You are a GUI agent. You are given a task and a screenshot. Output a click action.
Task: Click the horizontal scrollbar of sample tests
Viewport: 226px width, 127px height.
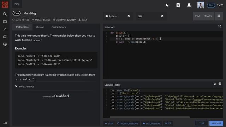pyautogui.click(x=150, y=117)
